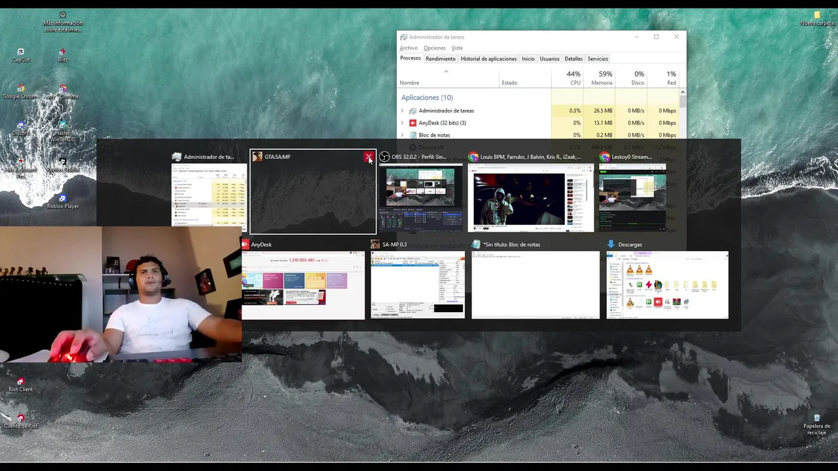Click the Aplicaciones (10) group header
The width and height of the screenshot is (838, 471).
pos(427,97)
